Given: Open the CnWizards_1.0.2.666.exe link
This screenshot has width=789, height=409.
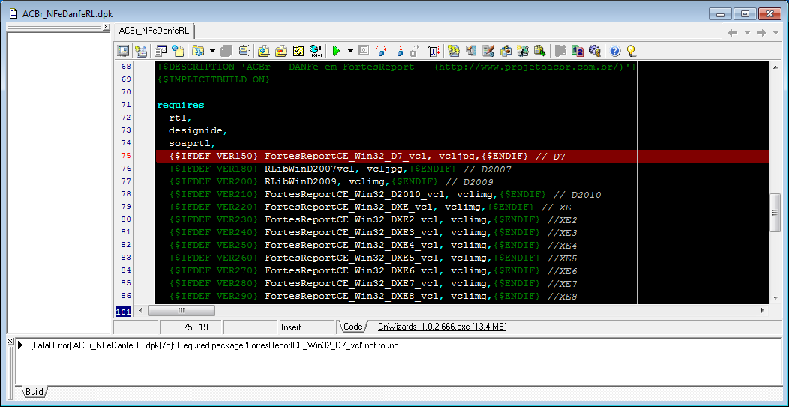Looking at the screenshot, I should [x=442, y=327].
